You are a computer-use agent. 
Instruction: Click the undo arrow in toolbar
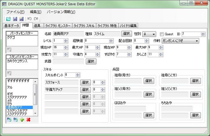pos(29,19)
